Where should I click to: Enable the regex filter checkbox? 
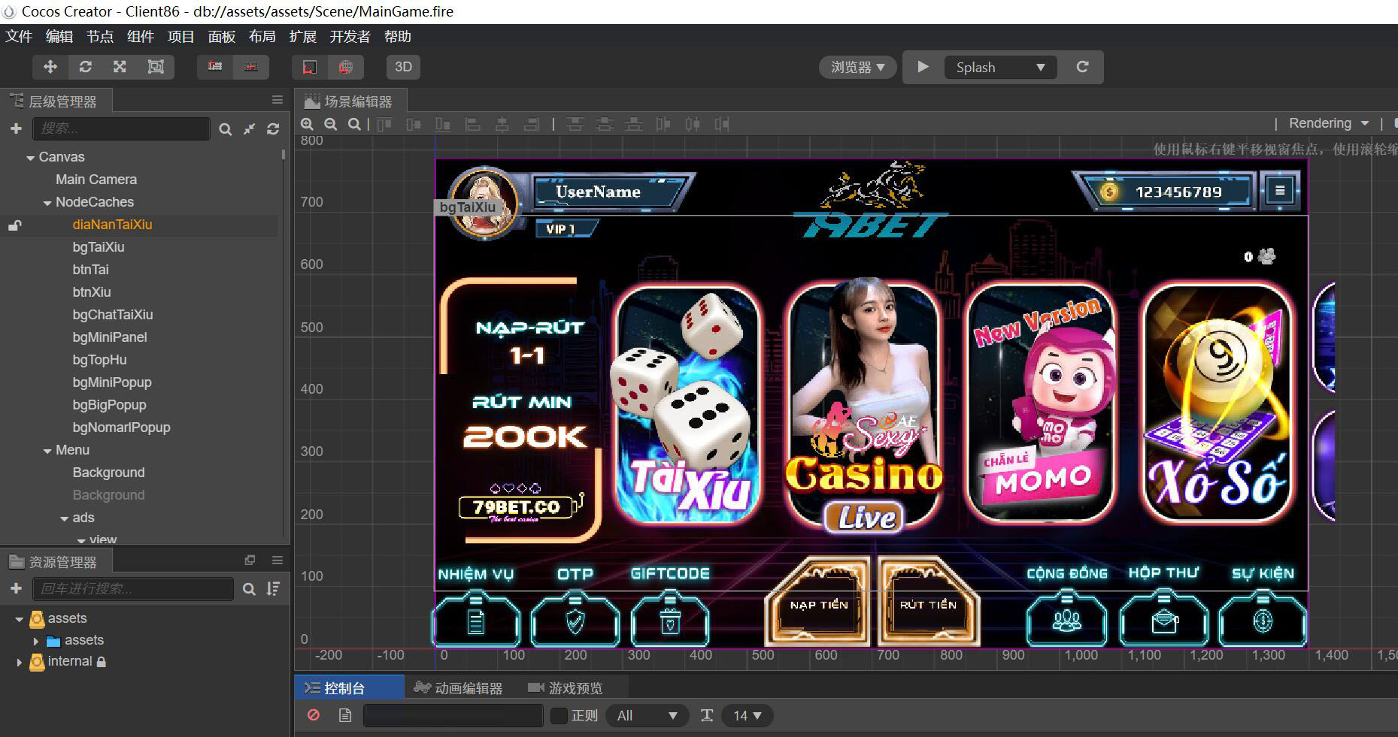click(559, 715)
